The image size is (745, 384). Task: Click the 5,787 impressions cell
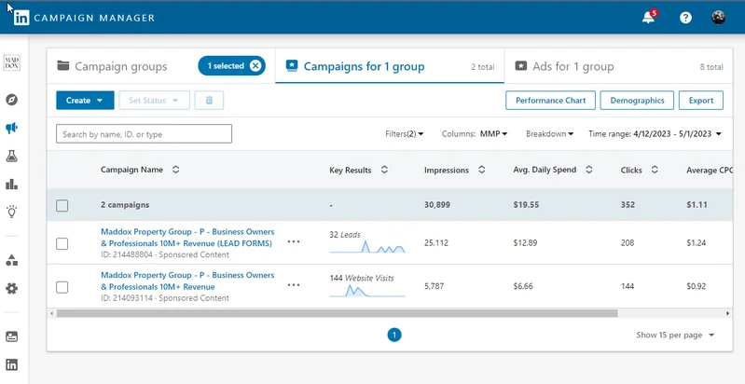[x=435, y=286]
